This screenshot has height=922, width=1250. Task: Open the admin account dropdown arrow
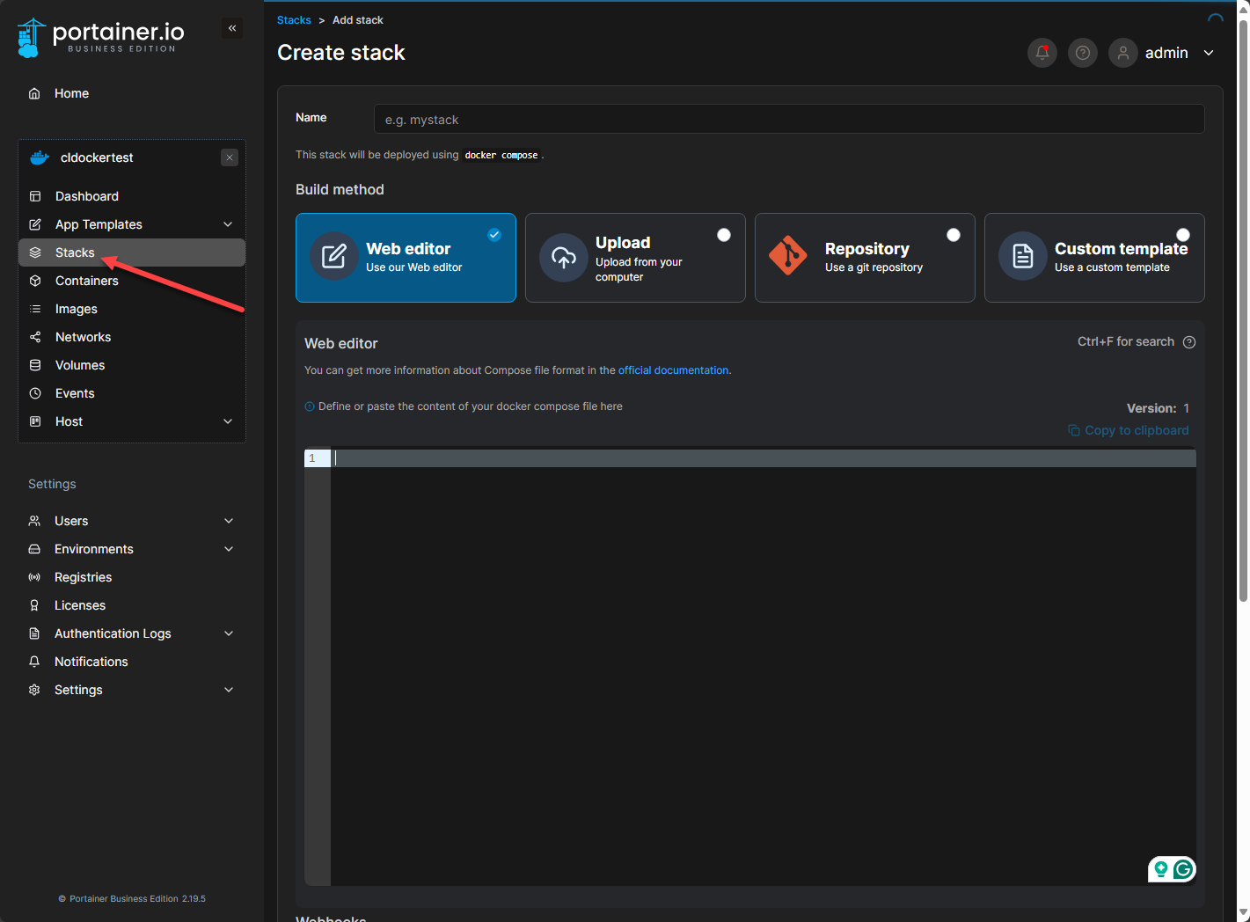1209,53
